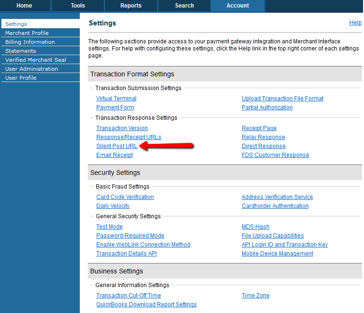Select Merchant Profile in sidebar

tap(27, 33)
